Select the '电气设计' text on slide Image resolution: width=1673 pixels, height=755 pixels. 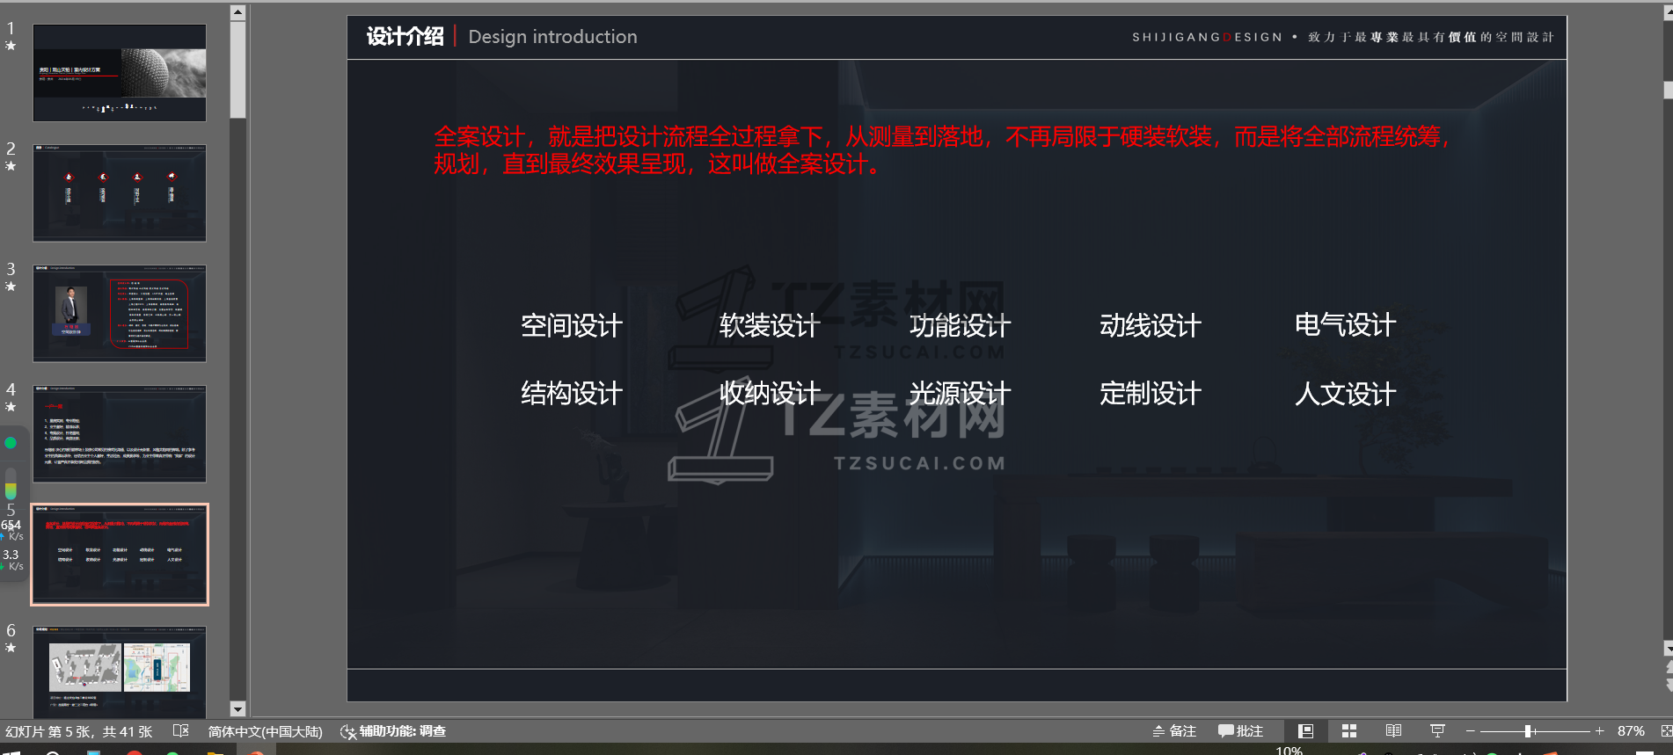point(1345,326)
